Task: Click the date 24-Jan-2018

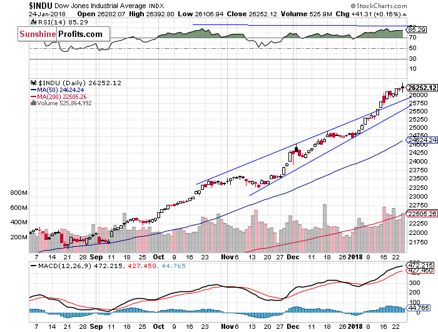Action: click(47, 14)
